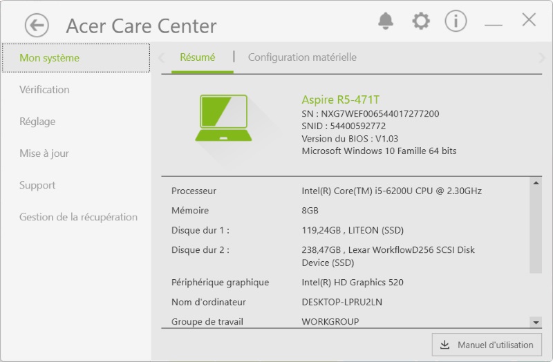Open the Support section

[37, 185]
